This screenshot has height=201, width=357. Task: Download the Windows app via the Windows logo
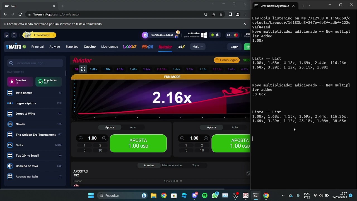click(204, 35)
